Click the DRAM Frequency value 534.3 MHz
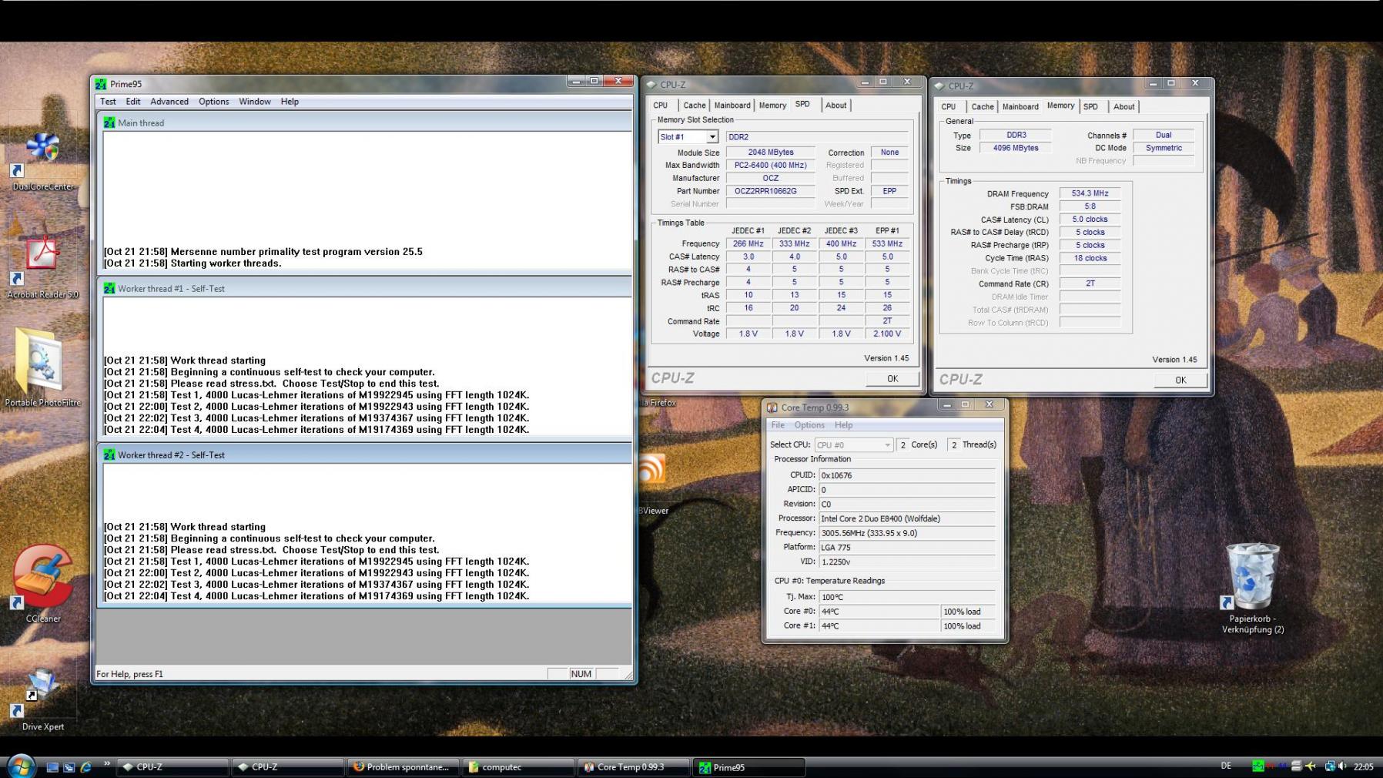Image resolution: width=1383 pixels, height=778 pixels. click(1090, 193)
